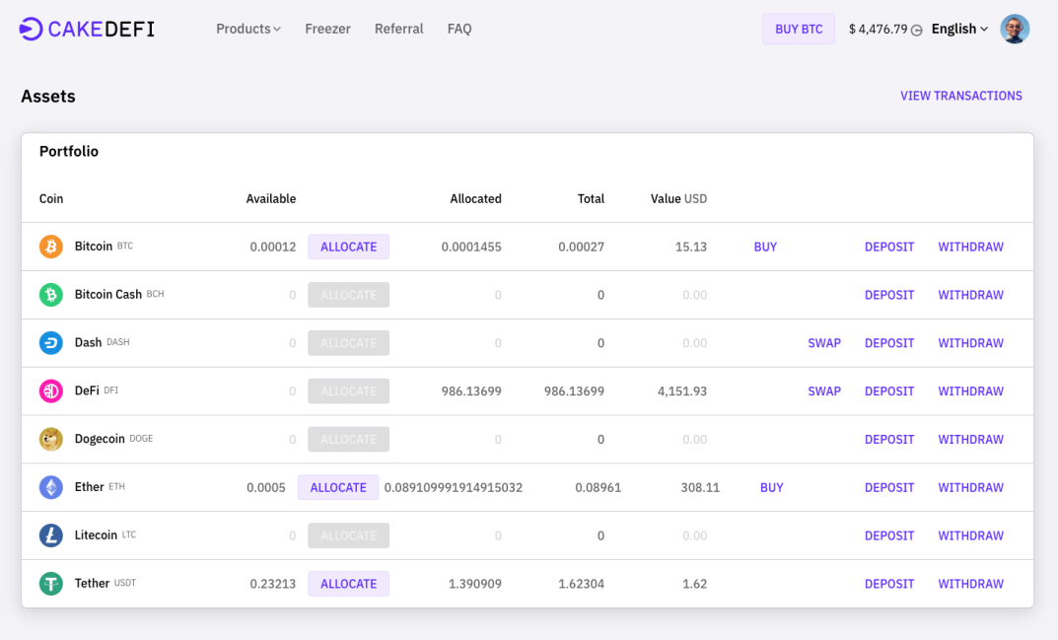Click the Bitcoin coin icon
The image size is (1058, 640).
point(50,247)
